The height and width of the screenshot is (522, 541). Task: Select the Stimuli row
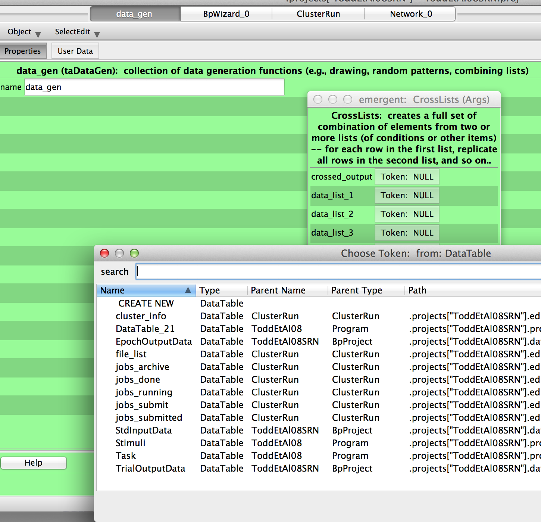click(319, 443)
